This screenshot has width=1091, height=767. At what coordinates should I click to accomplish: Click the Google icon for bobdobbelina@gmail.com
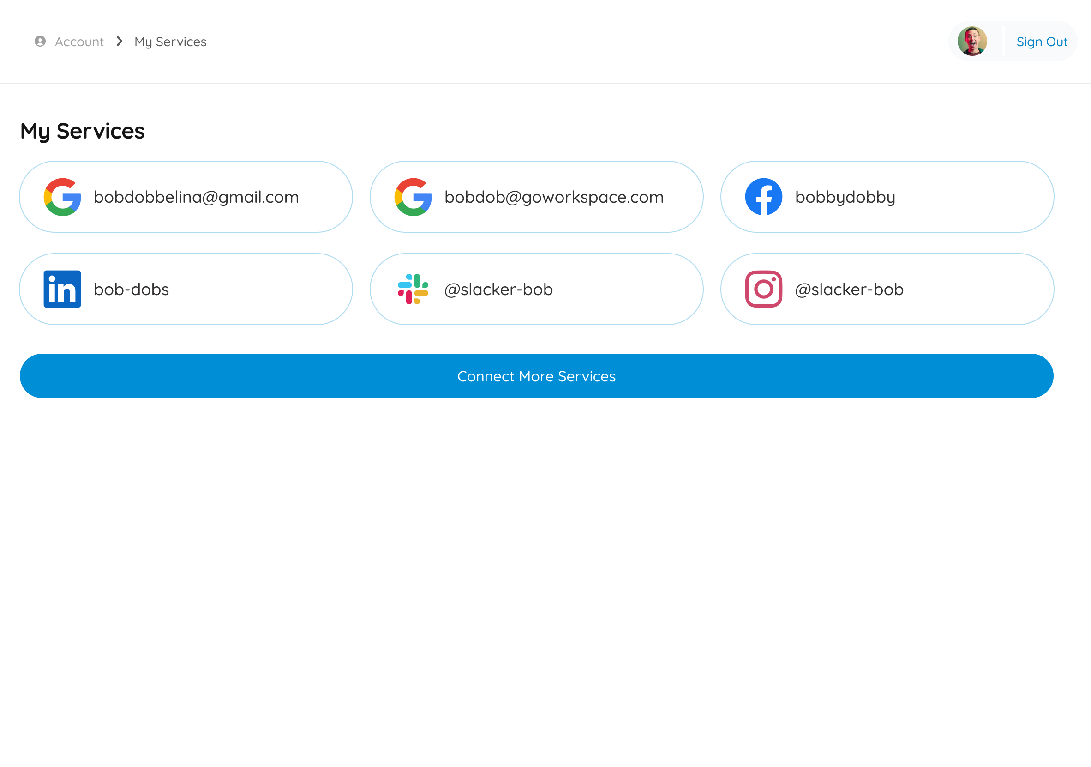pos(62,197)
